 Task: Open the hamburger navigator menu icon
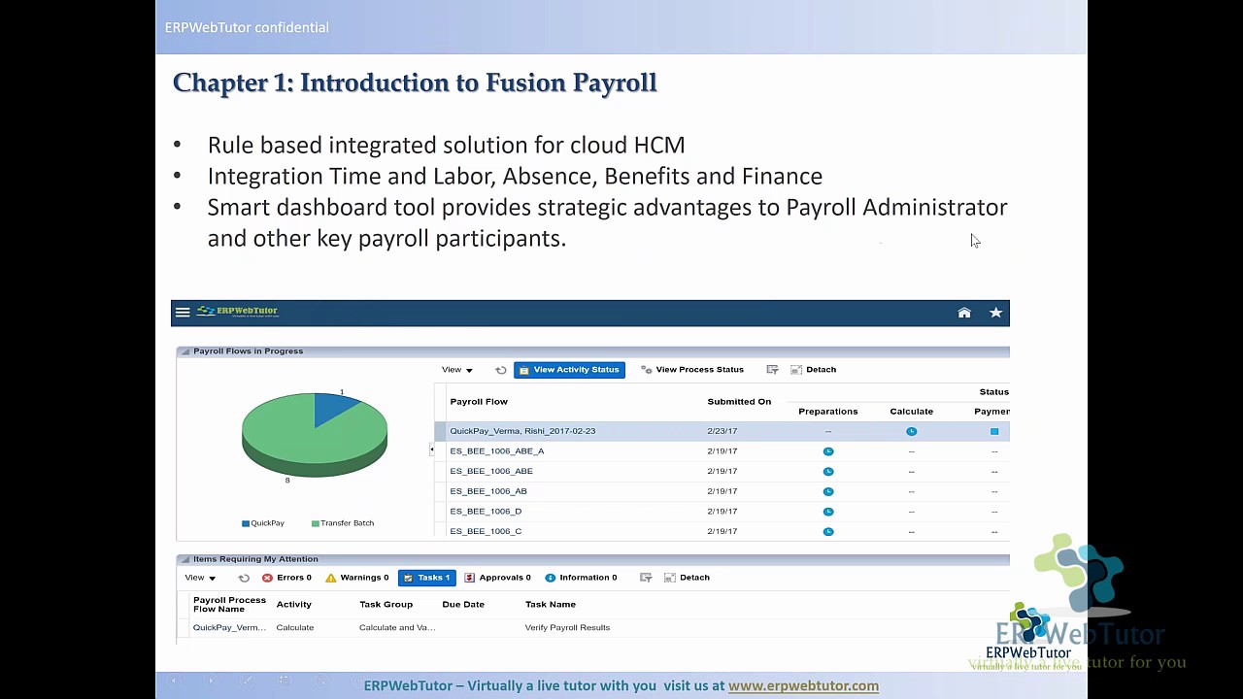(x=183, y=313)
